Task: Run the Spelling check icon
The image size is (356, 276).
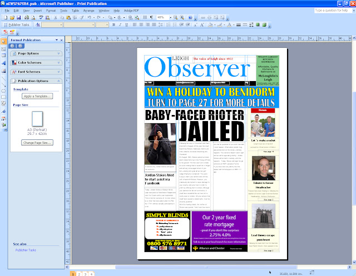Action: pos(41,17)
